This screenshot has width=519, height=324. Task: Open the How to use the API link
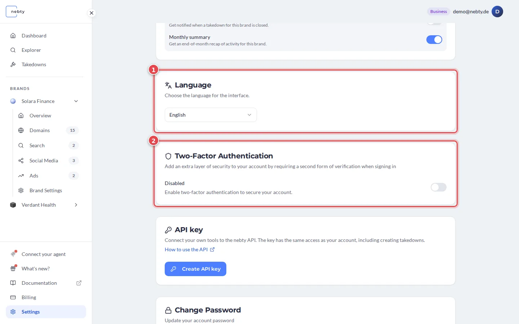pos(190,249)
